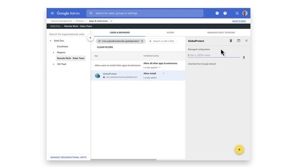Click the Google Admin logo
This screenshot has width=297, height=167.
pos(68,13)
